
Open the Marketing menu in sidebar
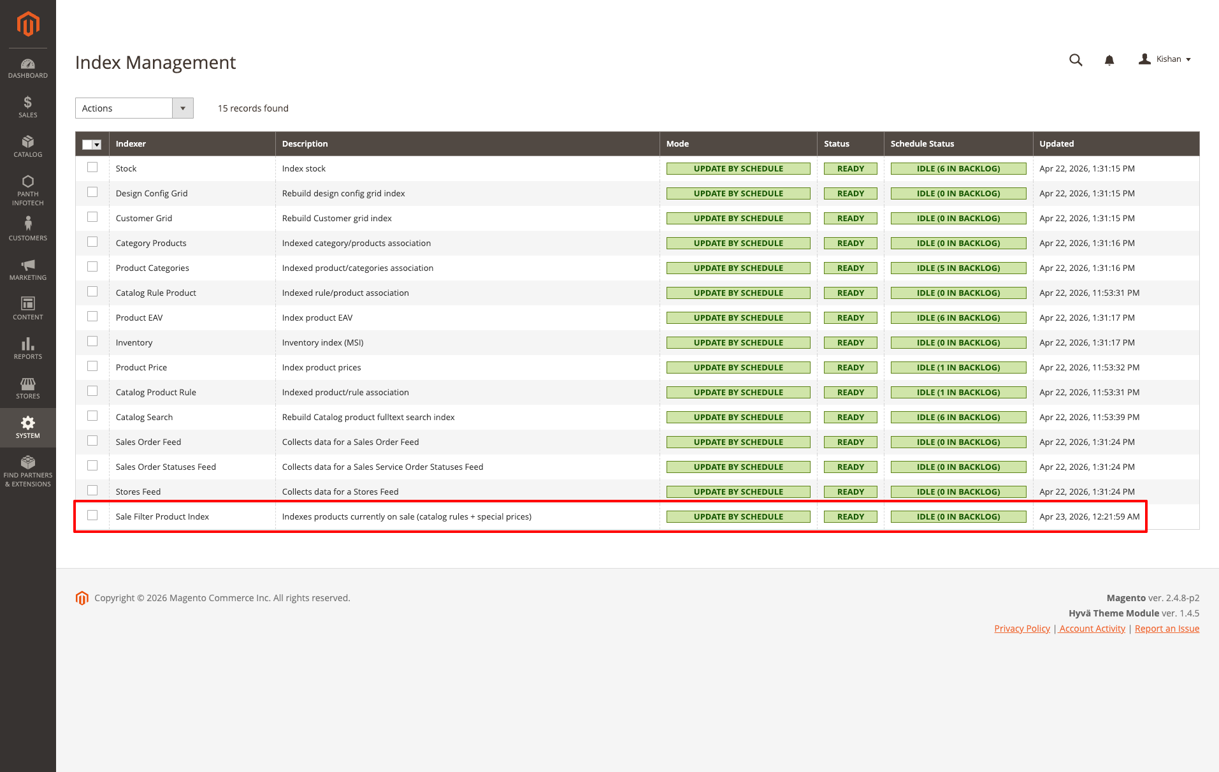click(27, 268)
